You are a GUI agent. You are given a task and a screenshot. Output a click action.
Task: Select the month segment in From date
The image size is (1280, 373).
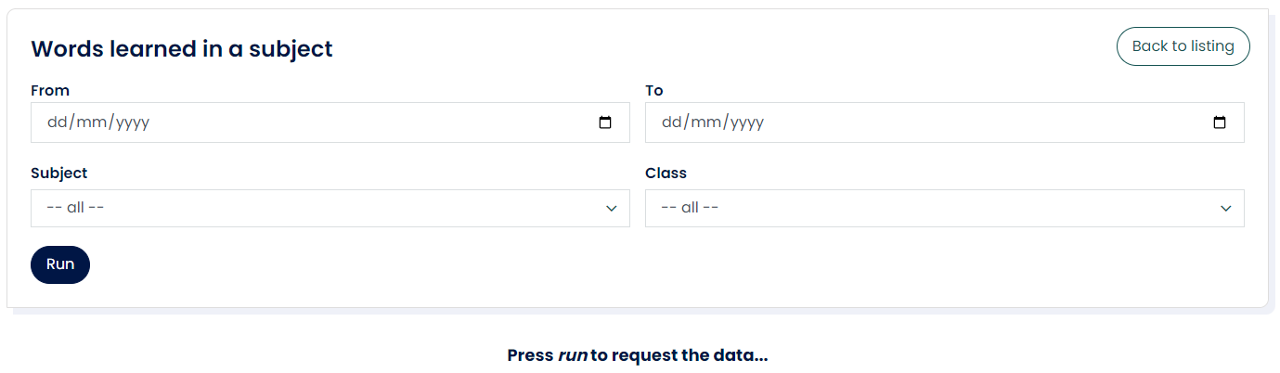[x=89, y=122]
